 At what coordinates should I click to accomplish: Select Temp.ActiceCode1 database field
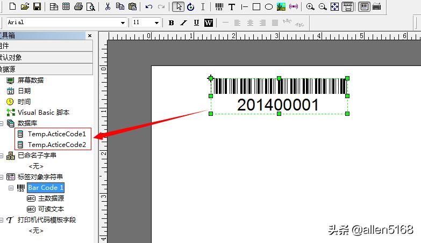click(56, 134)
